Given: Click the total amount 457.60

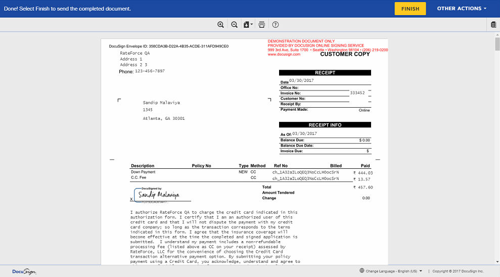Looking at the screenshot, I should [x=363, y=188].
